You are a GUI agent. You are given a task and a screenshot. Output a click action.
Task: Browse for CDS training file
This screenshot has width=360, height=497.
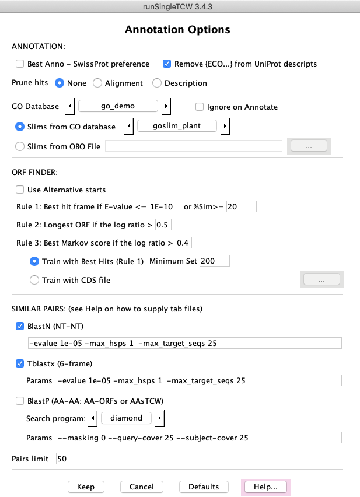320,280
